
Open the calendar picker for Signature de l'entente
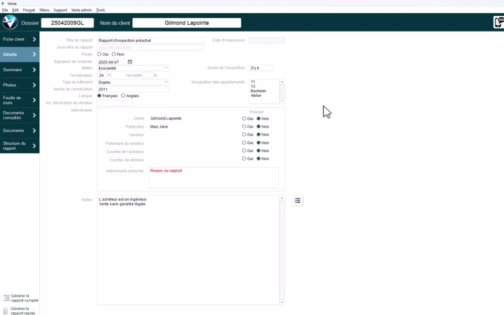[130, 62]
